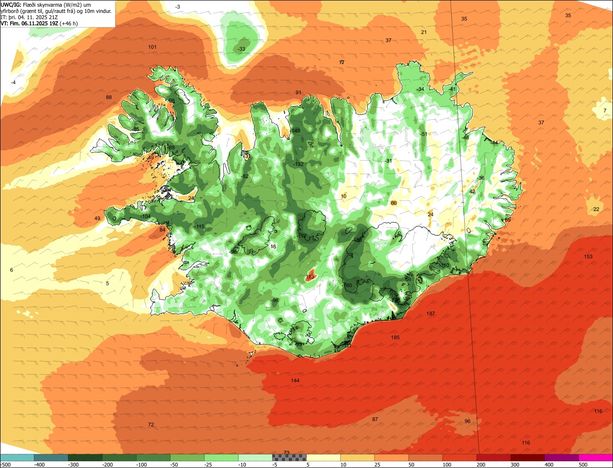Click the map value '96'
The height and width of the screenshot is (468, 613).
[x=467, y=421]
